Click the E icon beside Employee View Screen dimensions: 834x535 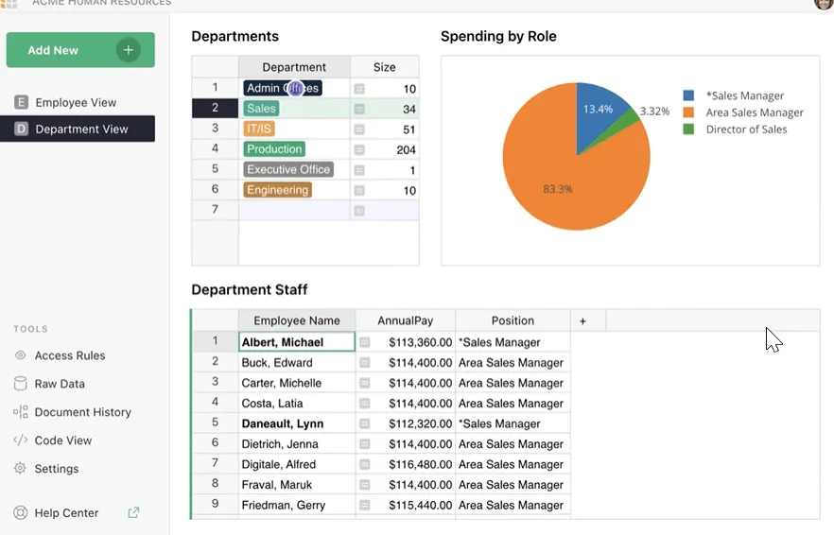[21, 102]
